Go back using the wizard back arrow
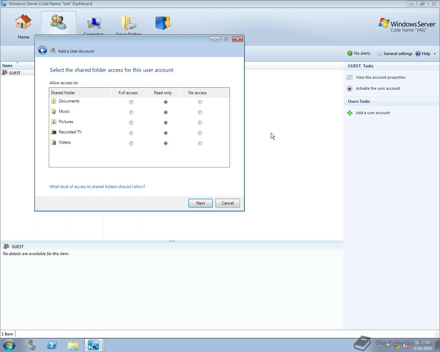440x352 pixels. [43, 51]
